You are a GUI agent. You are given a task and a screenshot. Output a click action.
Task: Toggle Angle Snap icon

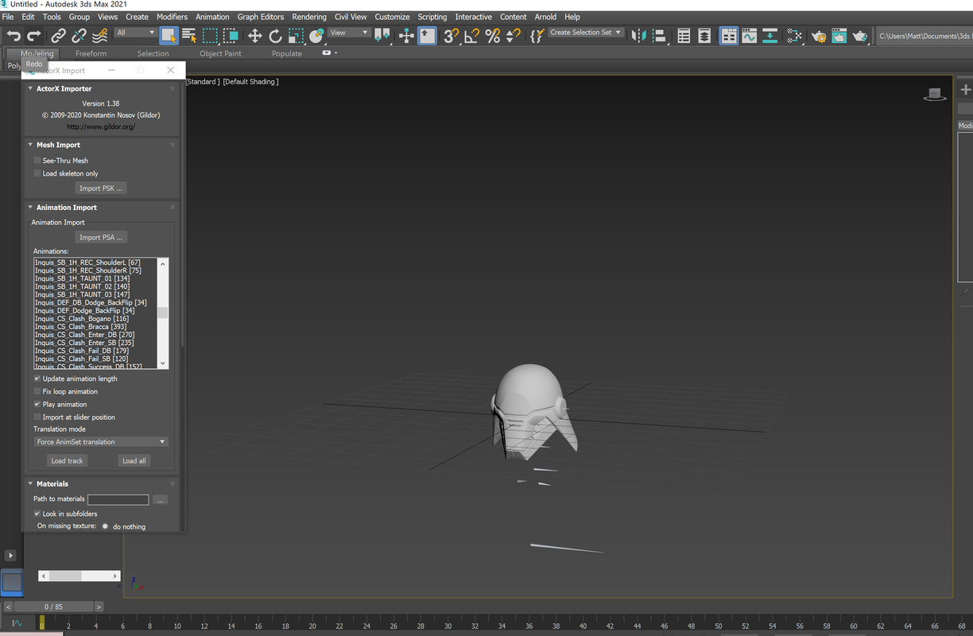point(472,36)
